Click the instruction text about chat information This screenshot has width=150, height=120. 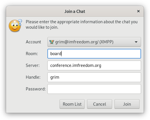pos(82,24)
